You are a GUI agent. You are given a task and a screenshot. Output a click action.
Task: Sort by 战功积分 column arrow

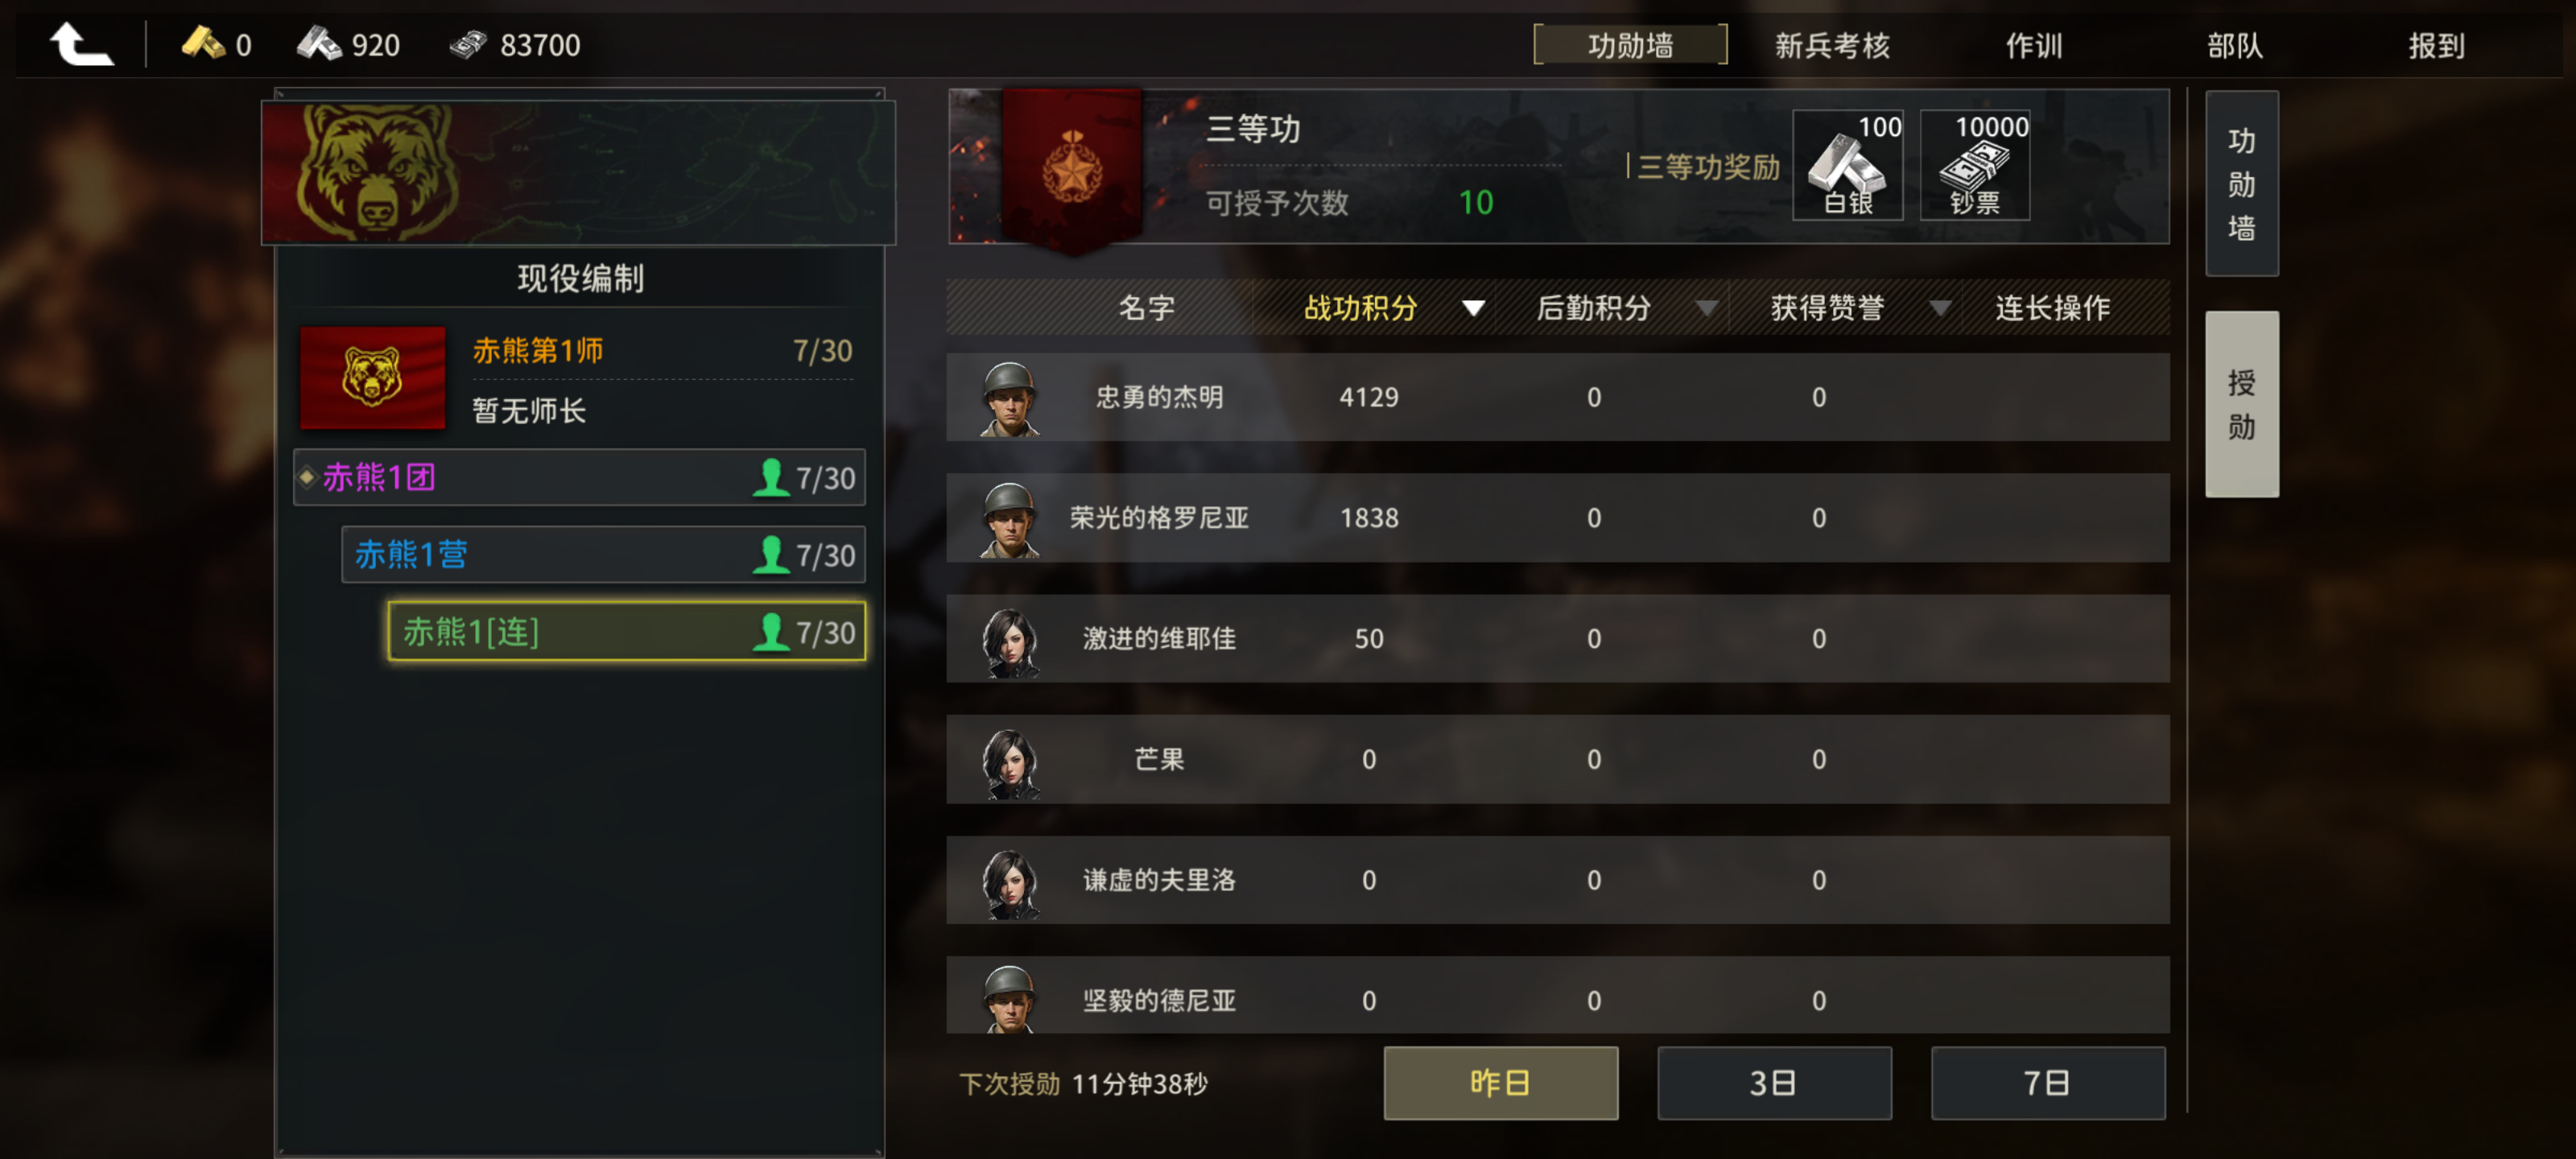(x=1472, y=308)
